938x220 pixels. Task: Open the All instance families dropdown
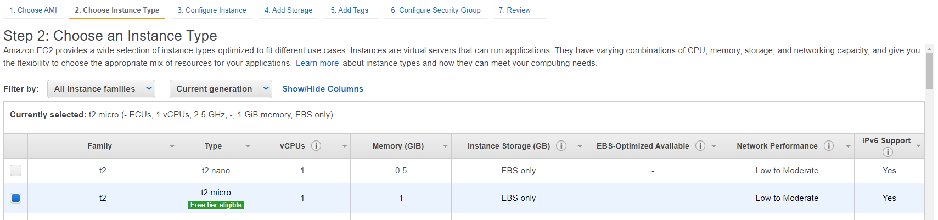[102, 89]
